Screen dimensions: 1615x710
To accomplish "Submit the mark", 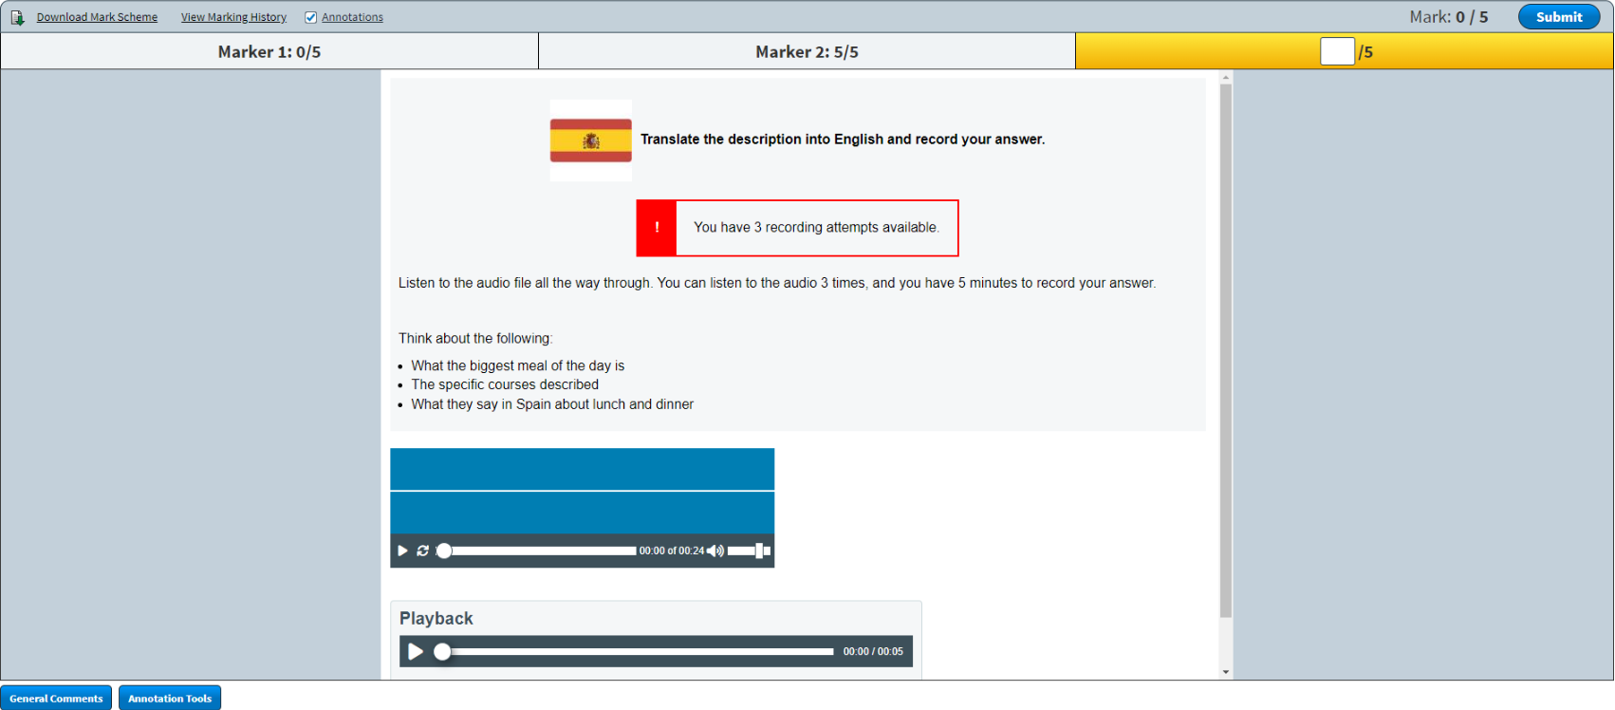I will 1558,17.
